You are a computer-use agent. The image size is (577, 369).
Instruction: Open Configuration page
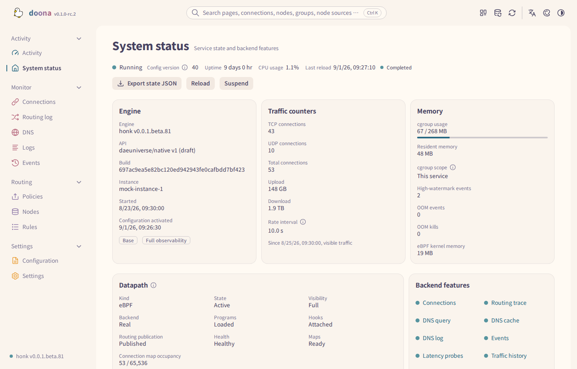click(46, 261)
